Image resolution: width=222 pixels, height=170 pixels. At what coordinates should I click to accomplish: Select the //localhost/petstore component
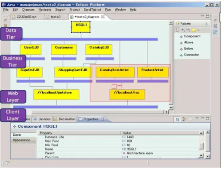pyautogui.click(x=56, y=94)
